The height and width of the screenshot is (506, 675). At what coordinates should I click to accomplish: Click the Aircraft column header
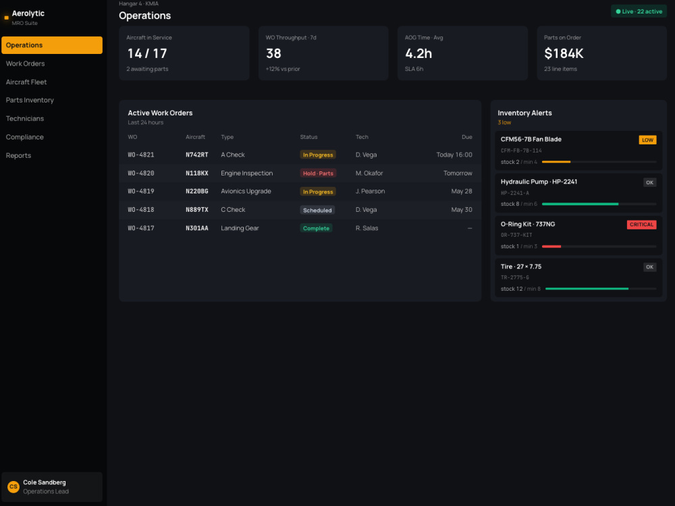(196, 137)
